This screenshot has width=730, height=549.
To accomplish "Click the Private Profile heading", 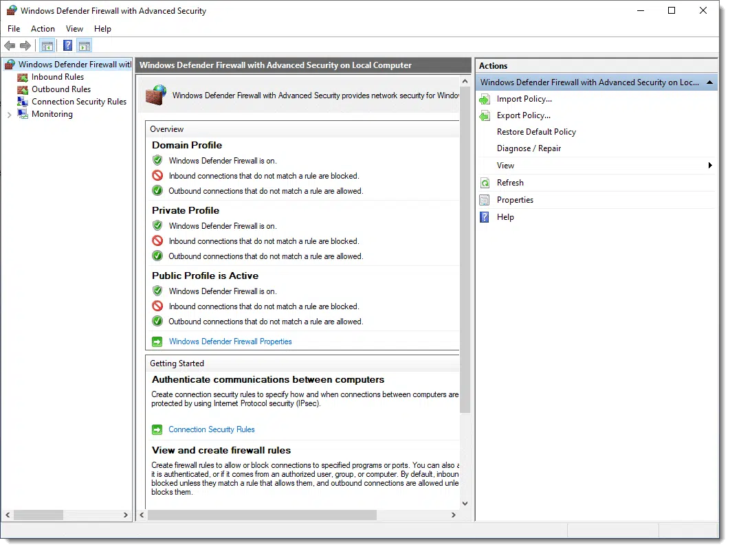I will click(186, 210).
